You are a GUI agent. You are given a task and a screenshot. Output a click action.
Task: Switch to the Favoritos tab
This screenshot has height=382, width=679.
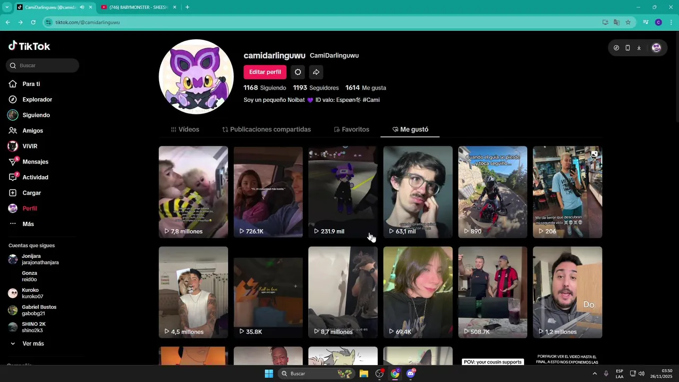(351, 129)
